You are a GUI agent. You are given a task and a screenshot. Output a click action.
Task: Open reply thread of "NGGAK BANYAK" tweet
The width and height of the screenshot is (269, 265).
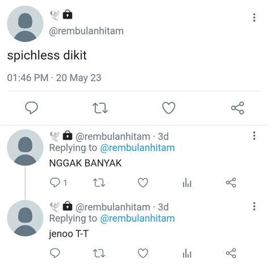coord(58,183)
